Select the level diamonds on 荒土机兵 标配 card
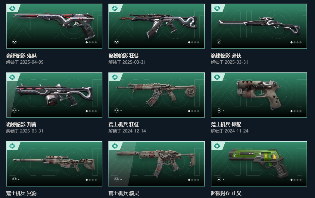The height and width of the screenshot is (198, 315). [x=296, y=111]
